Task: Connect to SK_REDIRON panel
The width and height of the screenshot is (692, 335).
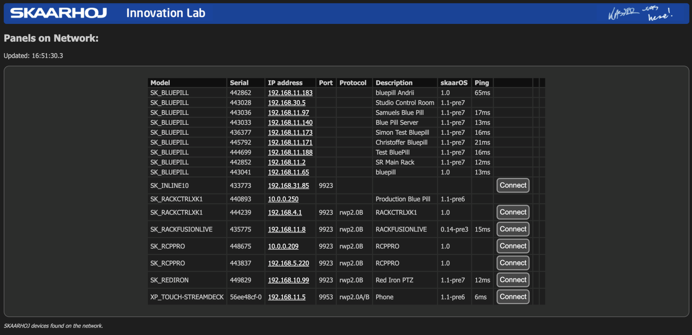Action: point(513,280)
